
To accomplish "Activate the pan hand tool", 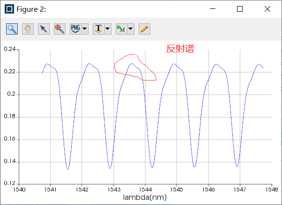I will point(28,29).
